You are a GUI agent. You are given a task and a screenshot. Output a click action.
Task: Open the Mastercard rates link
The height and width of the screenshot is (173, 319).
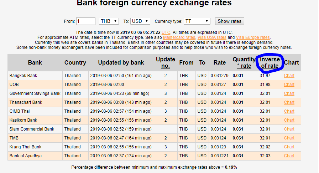click(179, 37)
